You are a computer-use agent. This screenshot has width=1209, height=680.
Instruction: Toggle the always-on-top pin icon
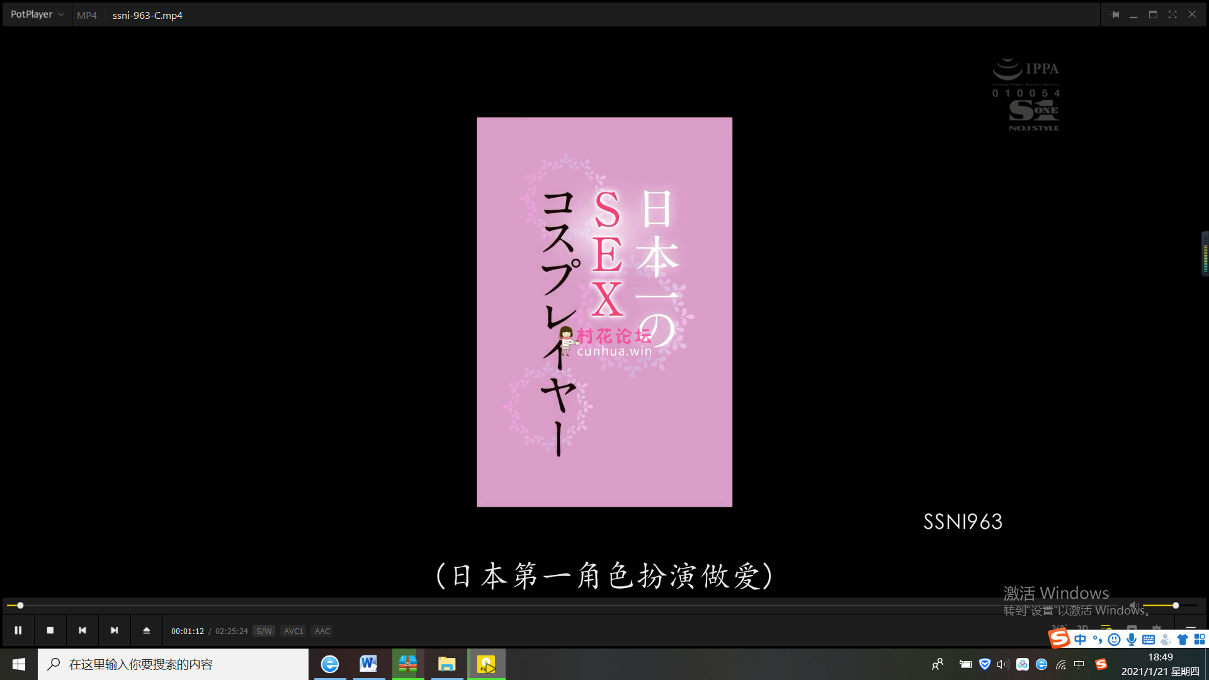(x=1115, y=14)
